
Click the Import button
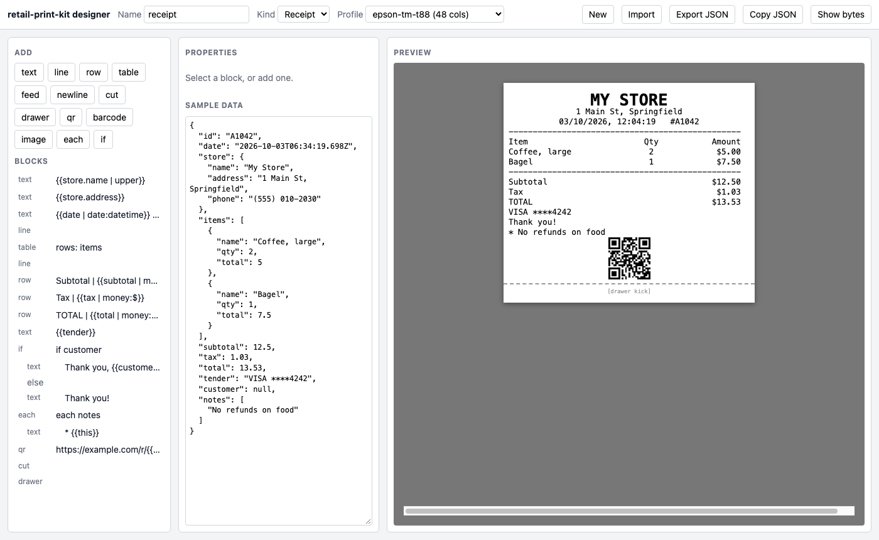(642, 14)
